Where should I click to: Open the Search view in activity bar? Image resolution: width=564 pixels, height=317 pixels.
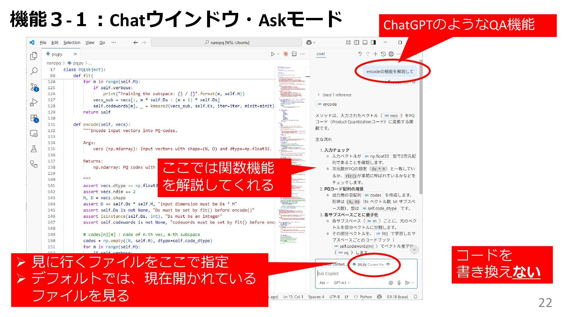tap(34, 71)
